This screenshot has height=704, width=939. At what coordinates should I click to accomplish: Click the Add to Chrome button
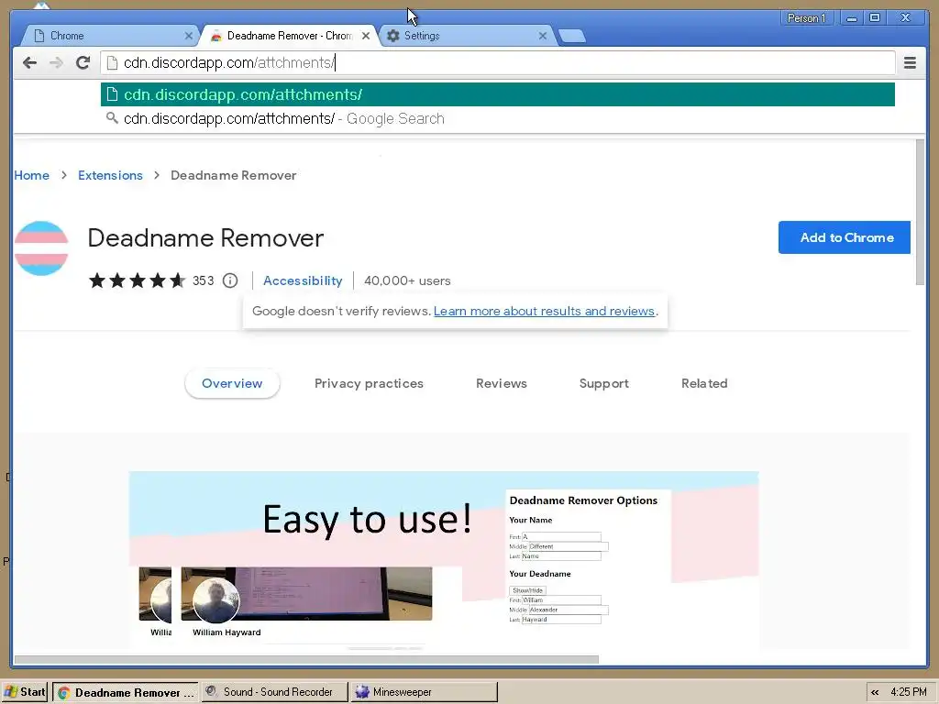[x=845, y=237]
